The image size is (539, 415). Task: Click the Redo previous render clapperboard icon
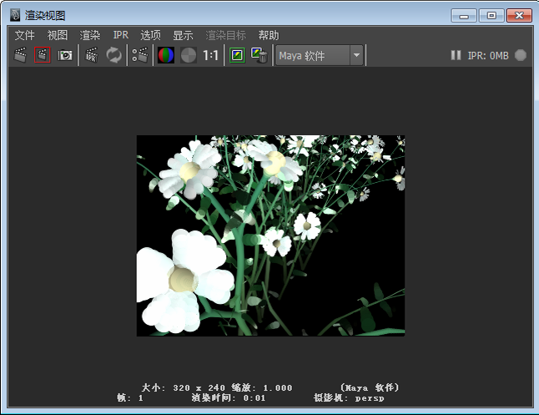click(21, 56)
